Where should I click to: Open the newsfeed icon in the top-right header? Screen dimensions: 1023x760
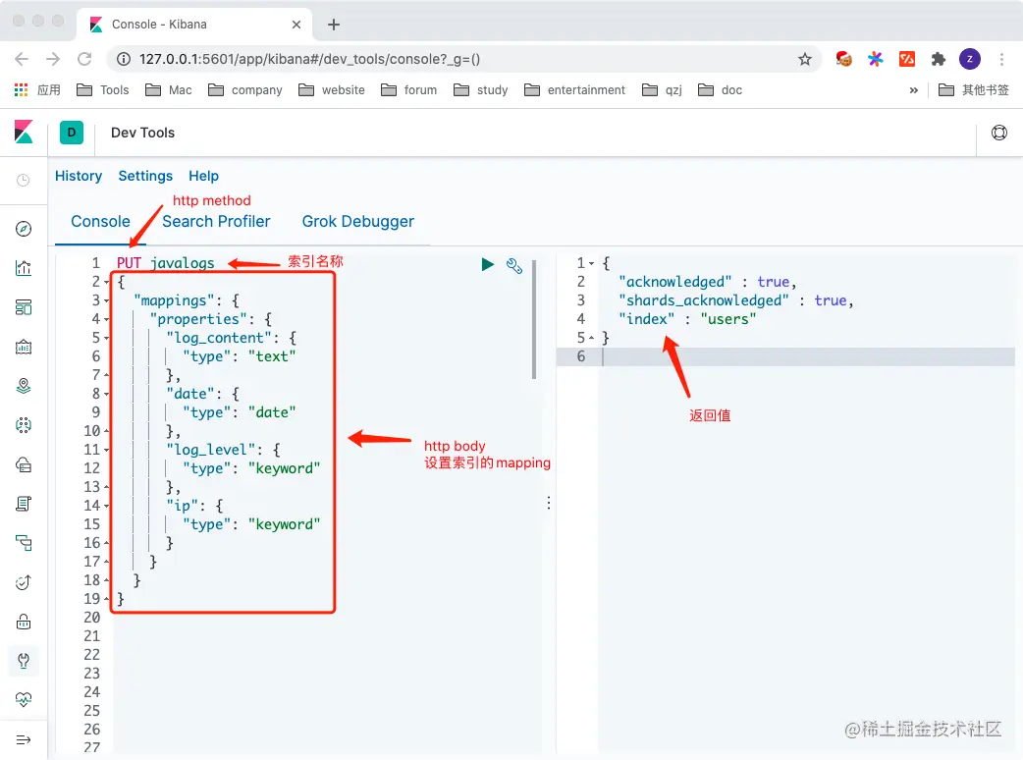998,132
